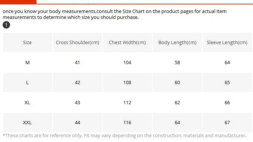The image size is (253, 142).
Task: Select the Body Length(cm) column header
Action: coord(177,42)
